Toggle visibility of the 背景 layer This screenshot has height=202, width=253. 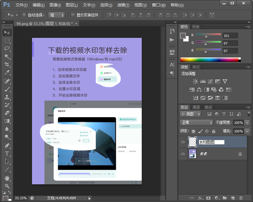[x=183, y=154]
